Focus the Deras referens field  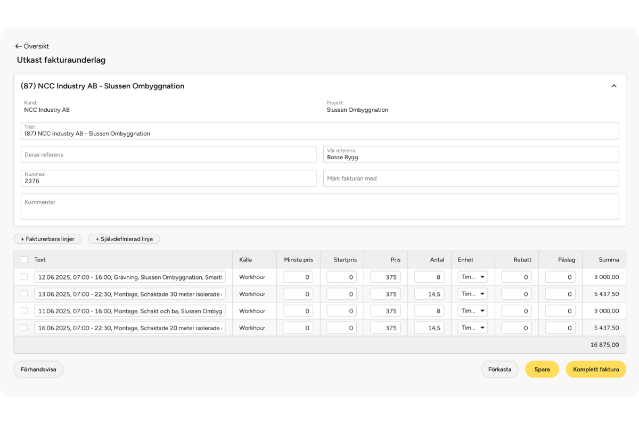169,154
